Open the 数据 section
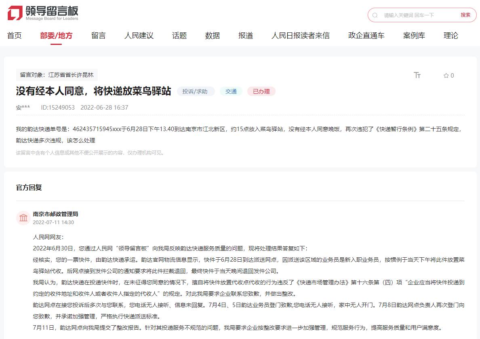The height and width of the screenshot is (339, 480). point(212,36)
